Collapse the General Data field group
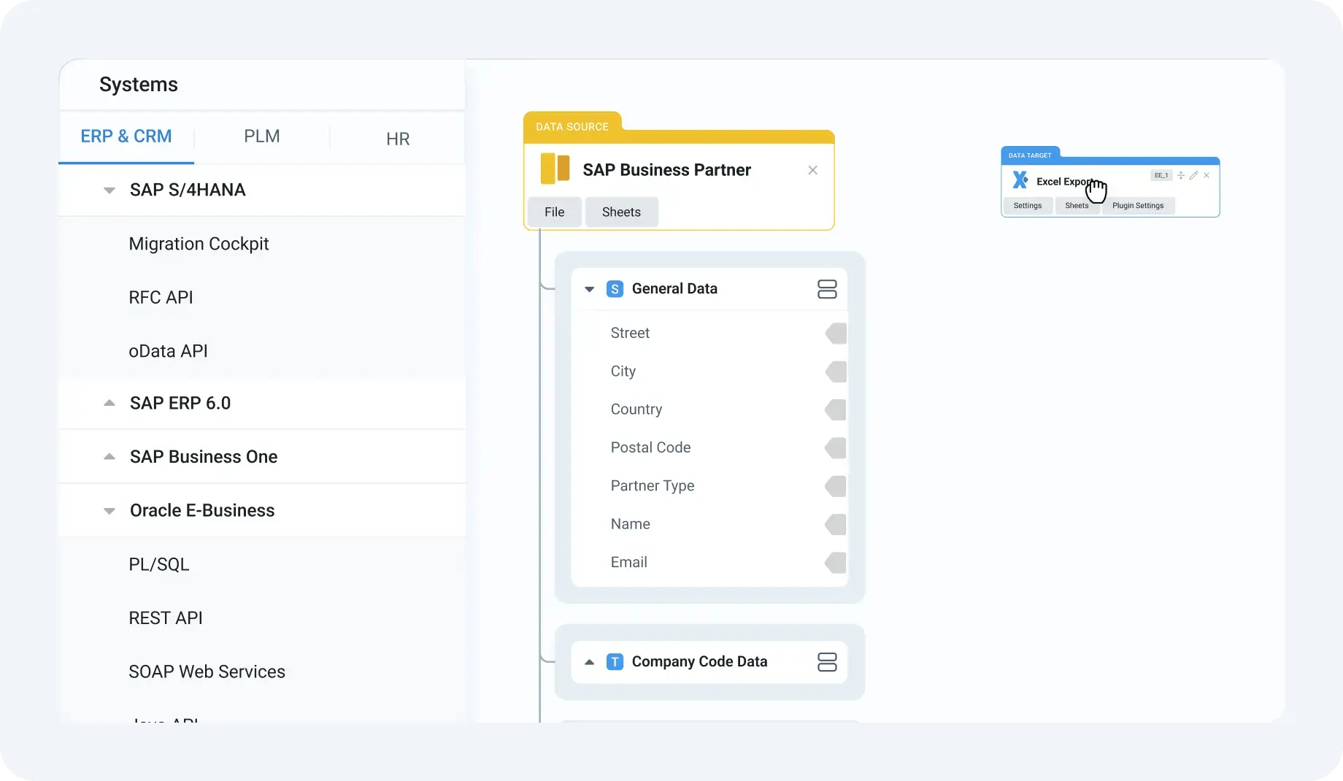The width and height of the screenshot is (1343, 781). [590, 289]
